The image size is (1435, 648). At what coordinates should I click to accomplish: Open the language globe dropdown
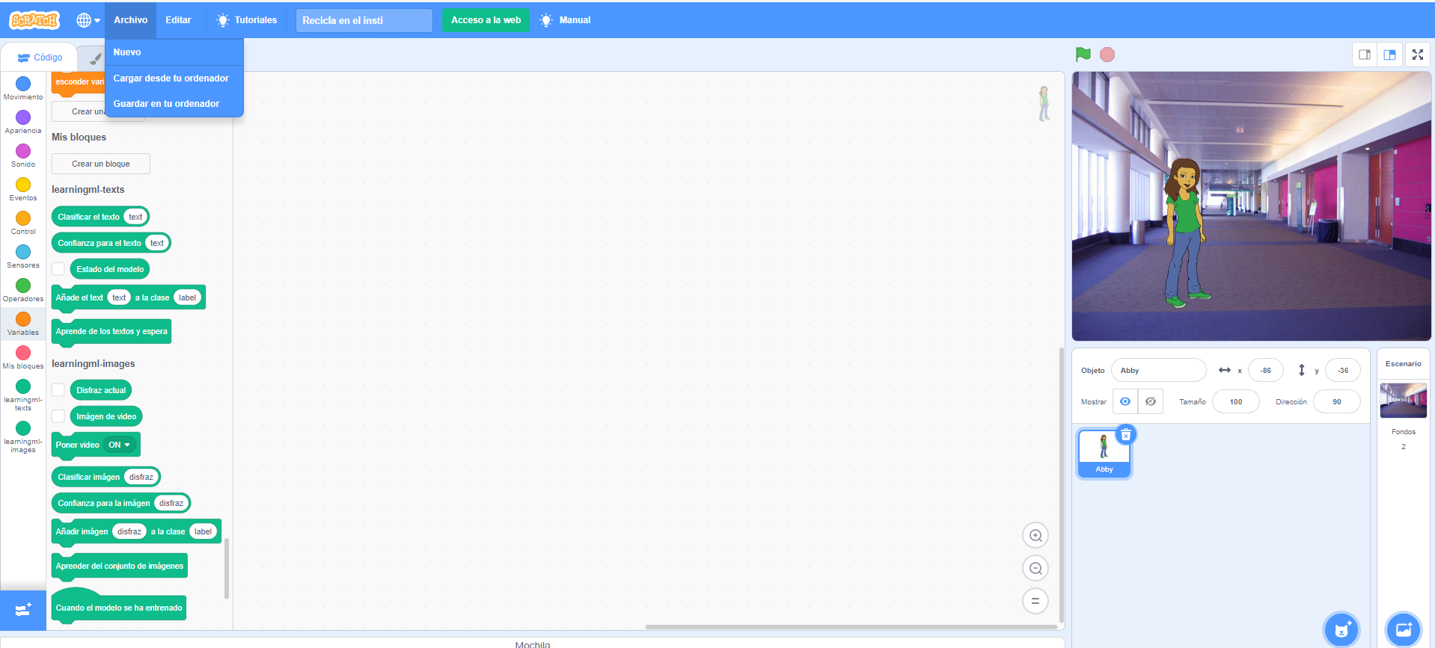point(88,20)
